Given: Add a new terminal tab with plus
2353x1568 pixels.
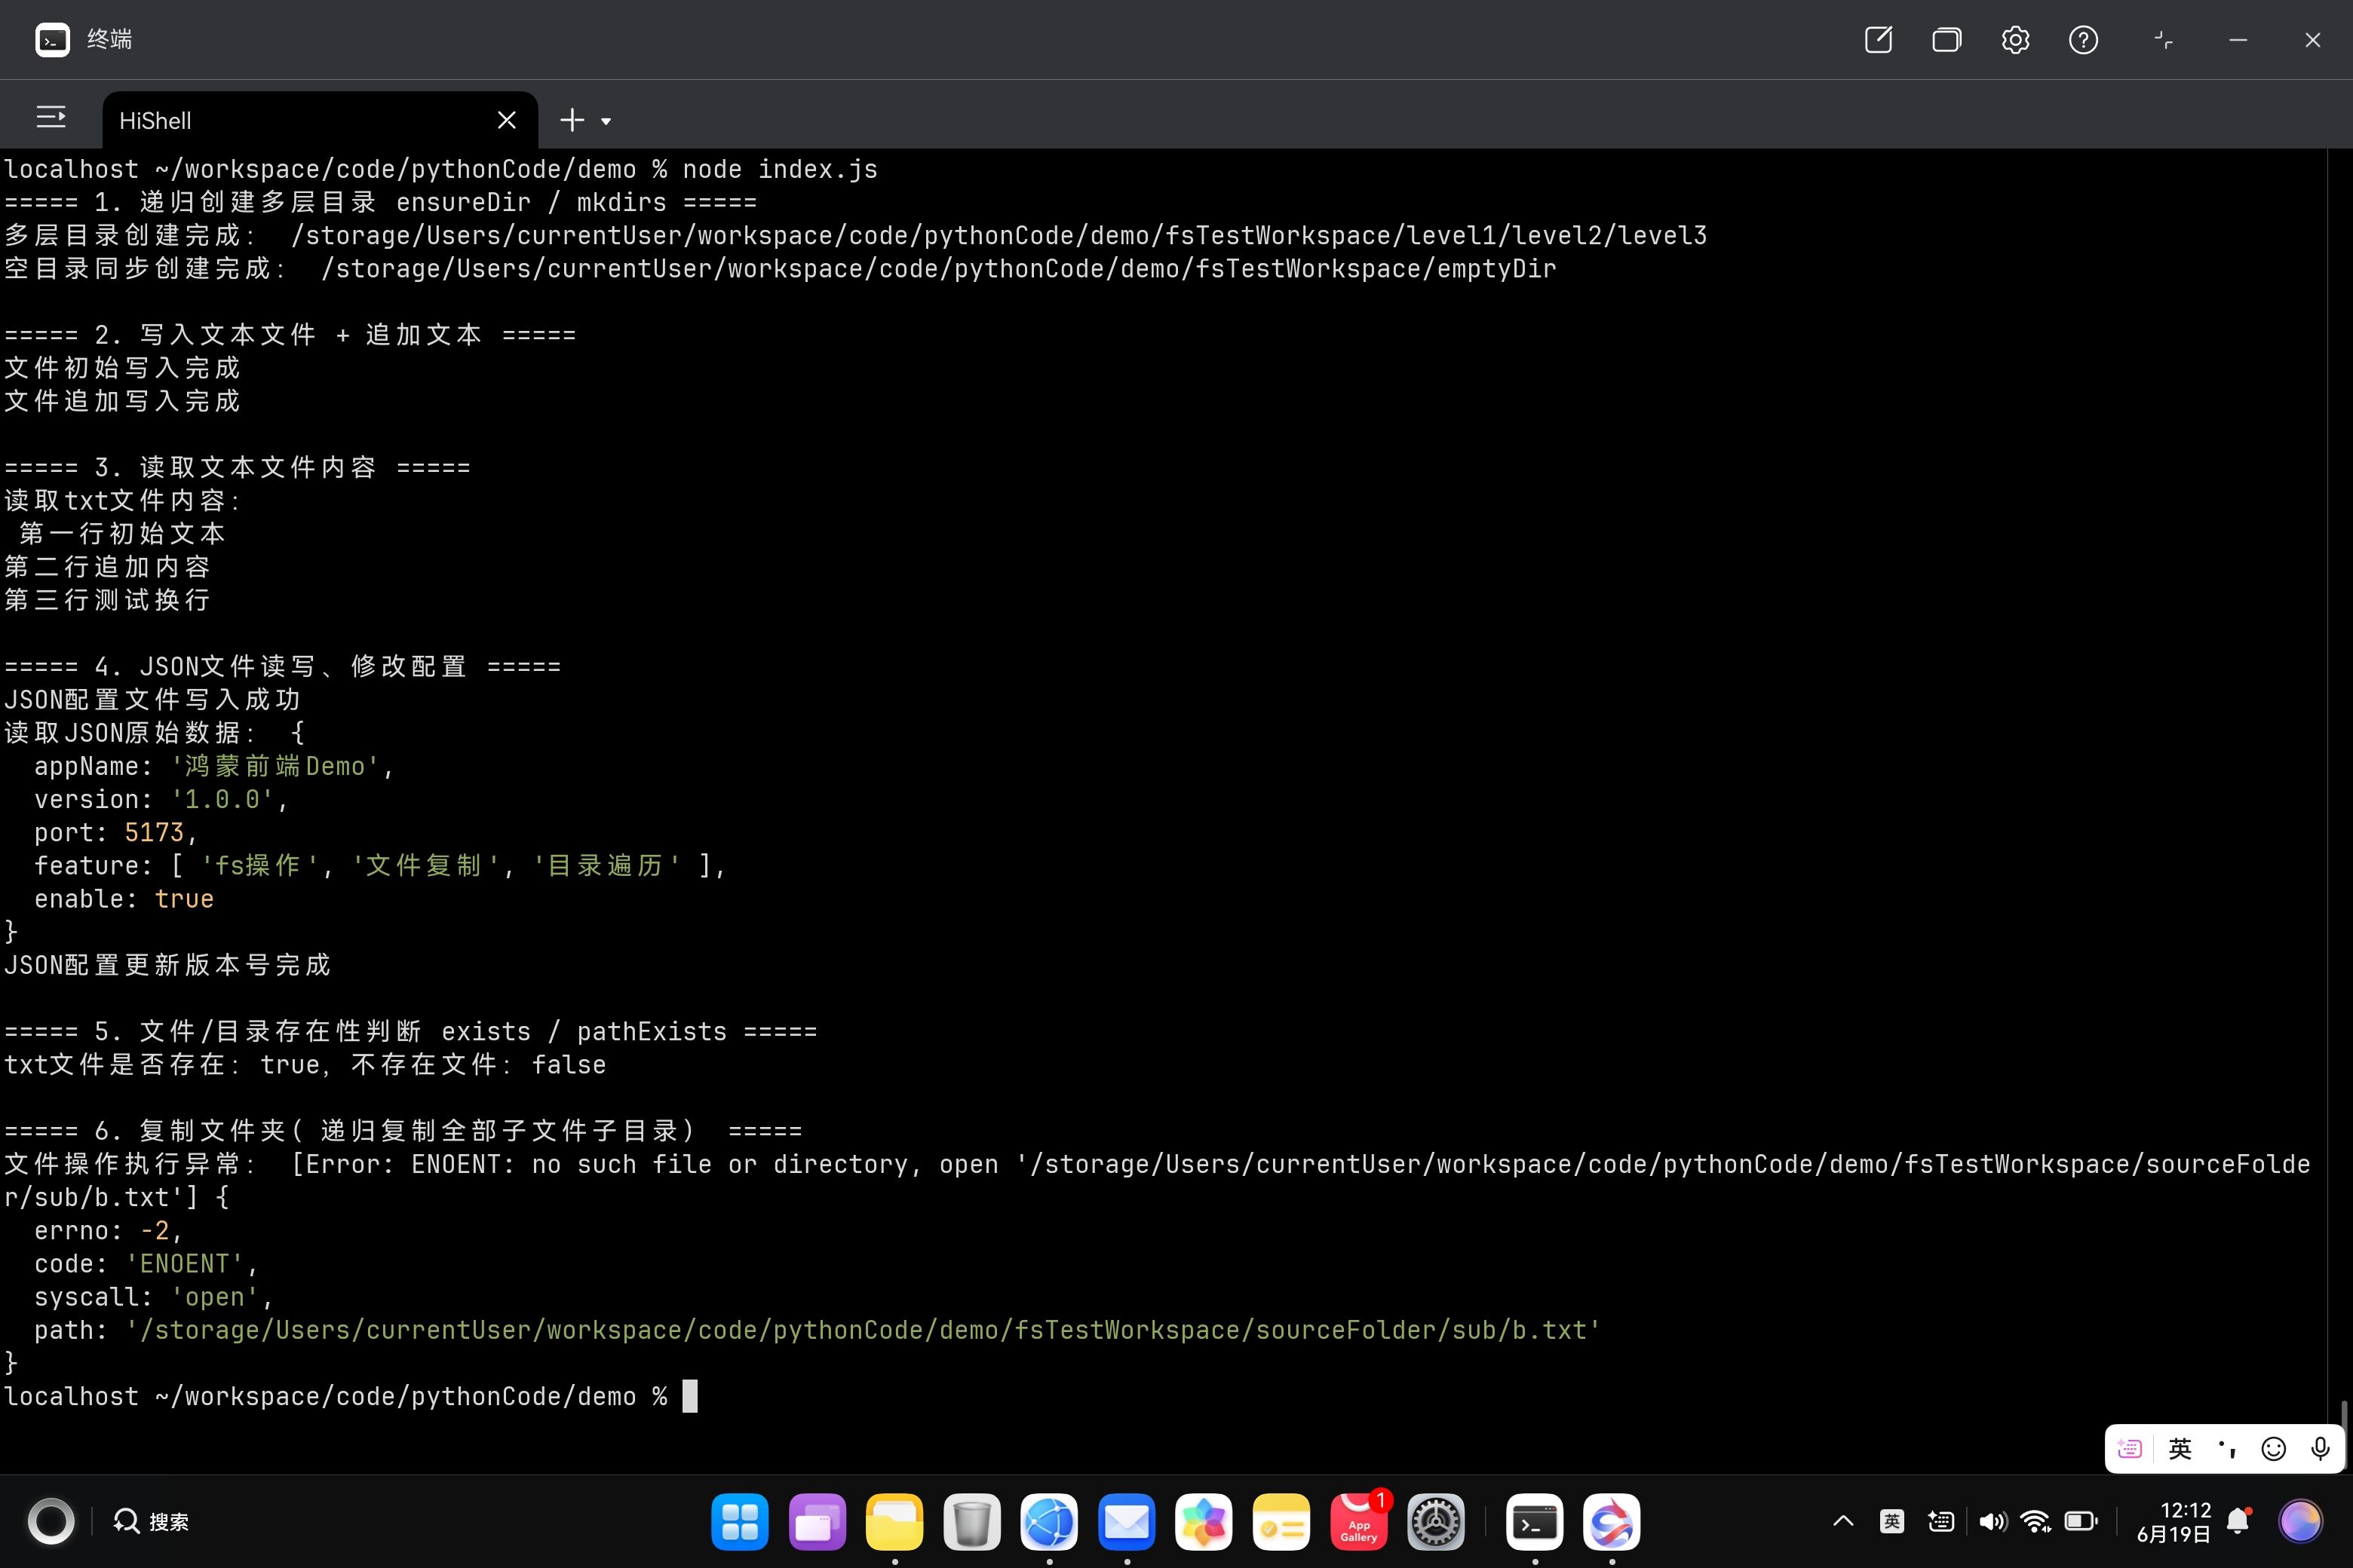Looking at the screenshot, I should 571,120.
